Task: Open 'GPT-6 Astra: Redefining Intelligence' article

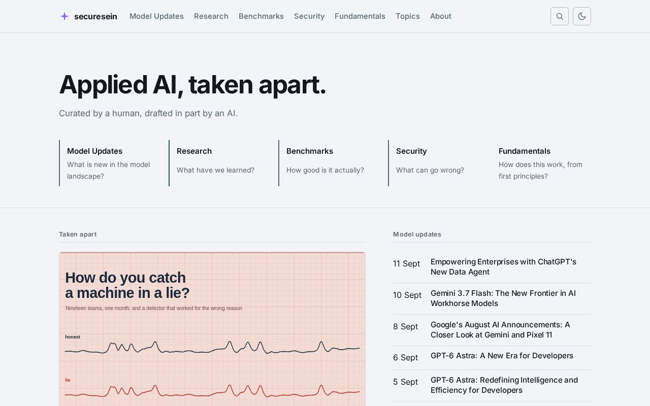Action: [504, 385]
